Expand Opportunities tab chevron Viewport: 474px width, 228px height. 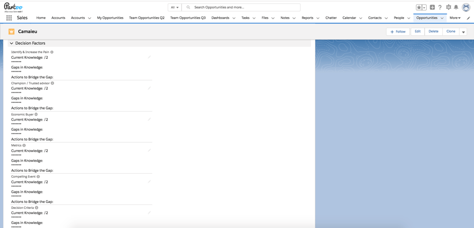coord(442,18)
